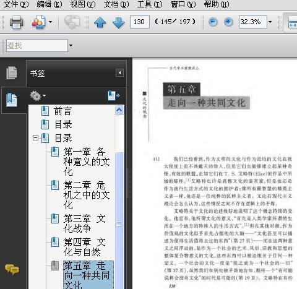Select the 前言 bookmark

[62, 111]
